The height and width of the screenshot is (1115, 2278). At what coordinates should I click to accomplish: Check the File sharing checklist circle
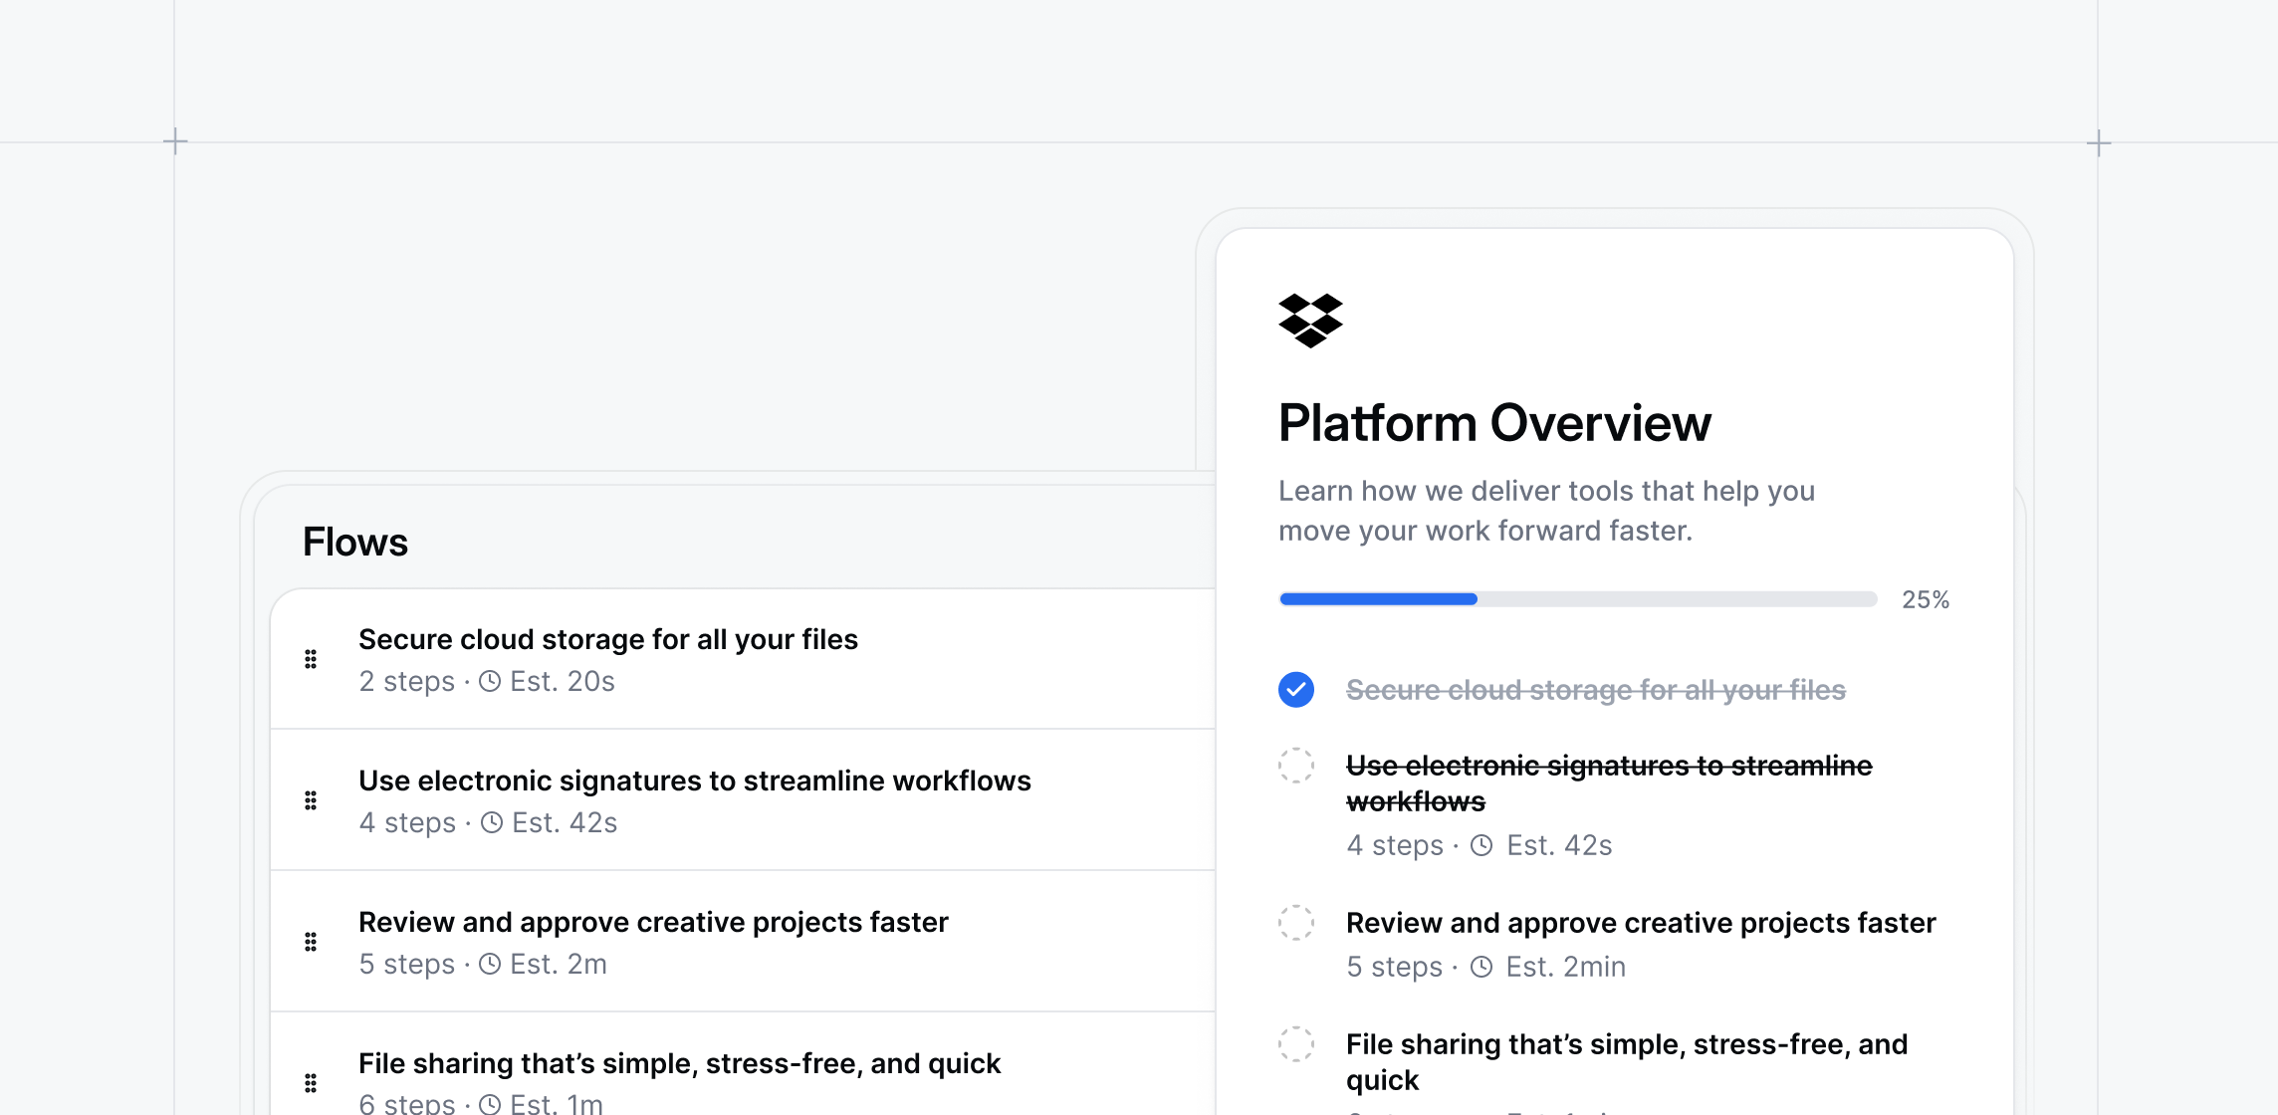(1296, 1044)
